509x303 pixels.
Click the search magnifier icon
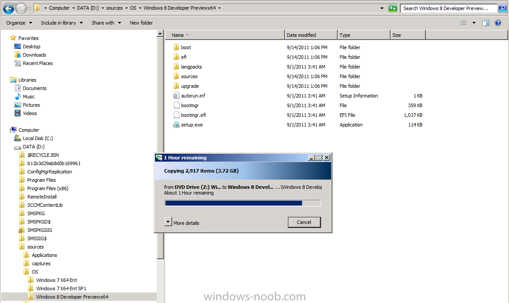click(x=502, y=8)
